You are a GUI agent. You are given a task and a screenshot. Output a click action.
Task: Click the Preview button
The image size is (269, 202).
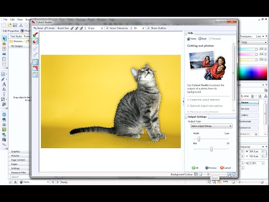(x=211, y=168)
